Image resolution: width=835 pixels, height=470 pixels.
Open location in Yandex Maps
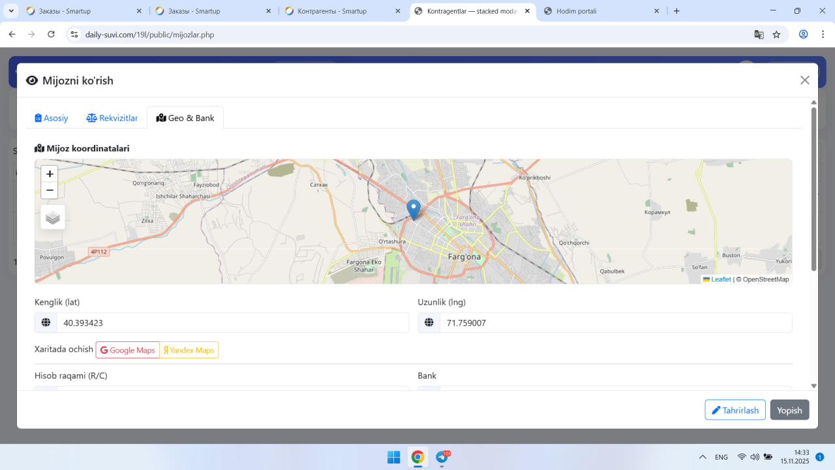[189, 350]
